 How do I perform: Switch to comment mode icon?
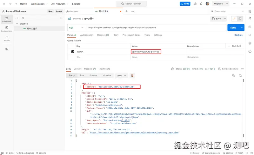[x=240, y=19]
